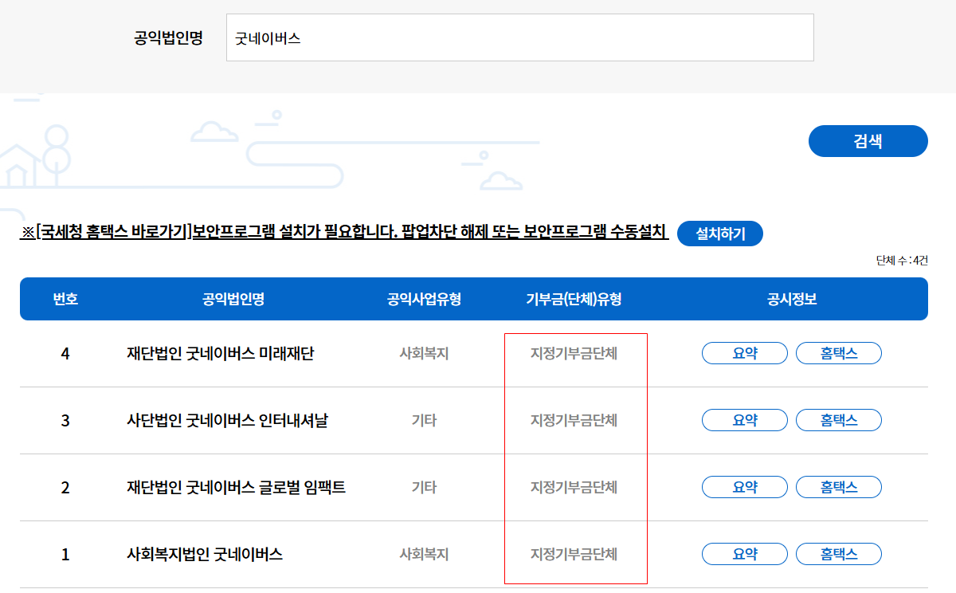Click 사회복지 type in row 1

[x=424, y=554]
